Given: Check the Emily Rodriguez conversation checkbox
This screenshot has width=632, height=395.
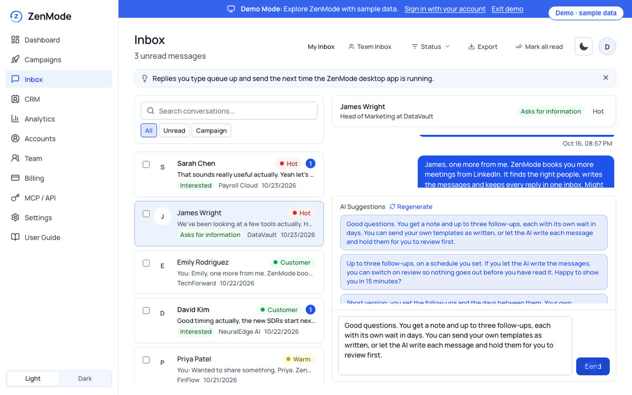Looking at the screenshot, I should tap(146, 263).
